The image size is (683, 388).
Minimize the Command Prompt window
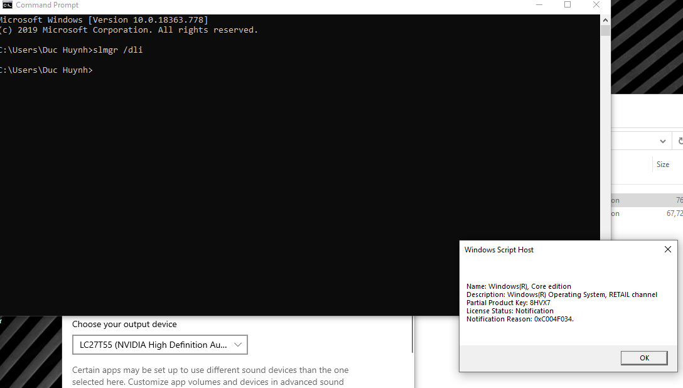(x=539, y=5)
